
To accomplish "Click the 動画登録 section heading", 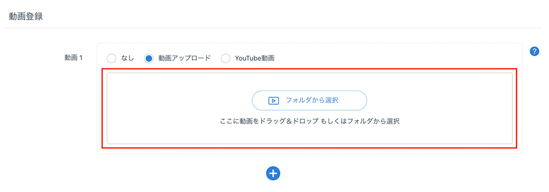I will (26, 16).
